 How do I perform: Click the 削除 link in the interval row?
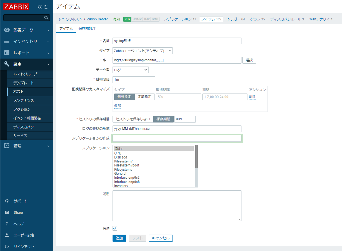[252, 97]
